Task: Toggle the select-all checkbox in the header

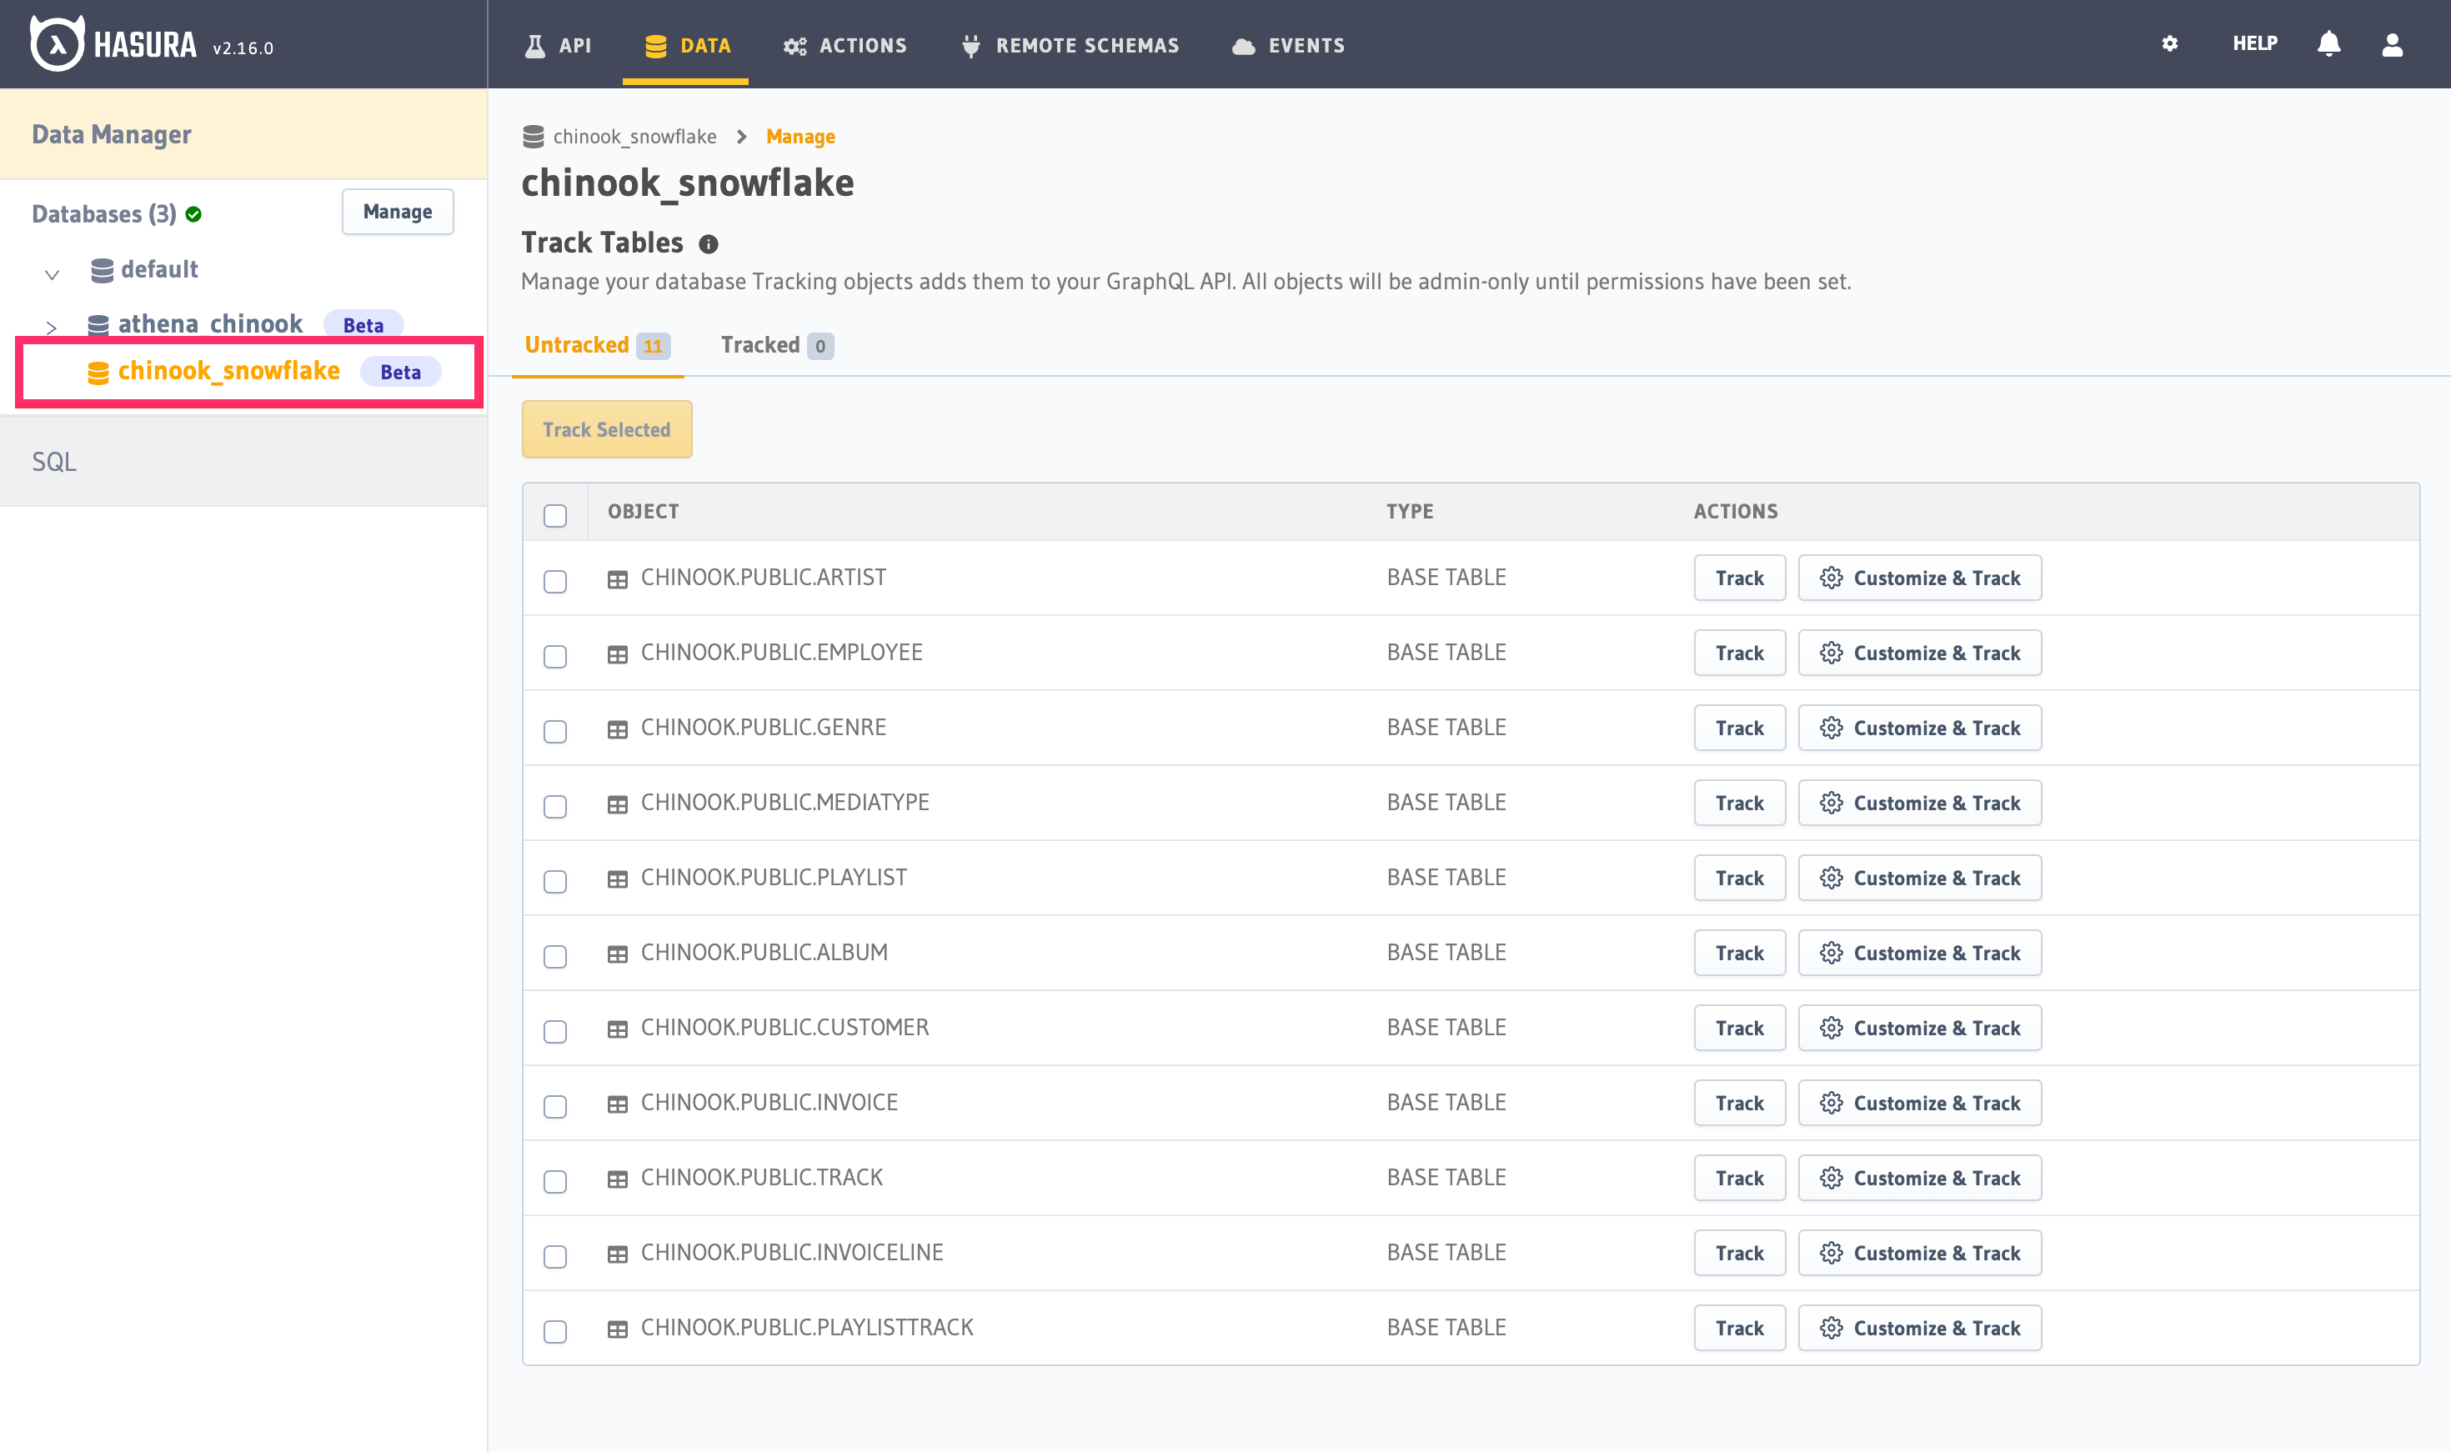Action: [554, 516]
